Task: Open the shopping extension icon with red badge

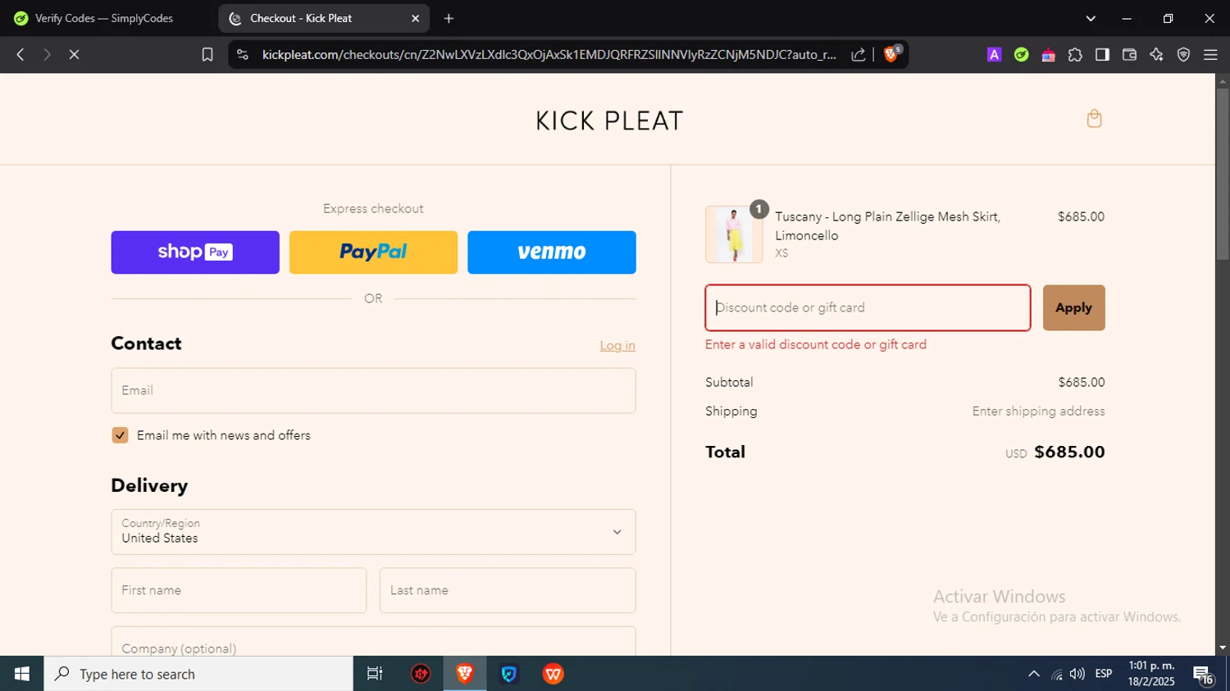Action: coord(1048,55)
